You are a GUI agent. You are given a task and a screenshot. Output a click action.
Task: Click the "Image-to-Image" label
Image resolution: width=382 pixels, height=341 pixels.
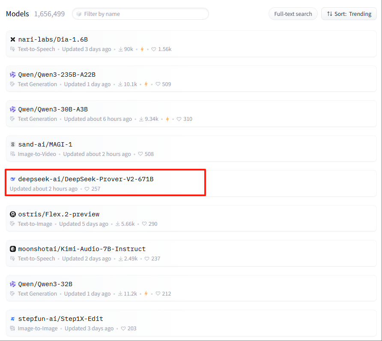tap(38, 329)
